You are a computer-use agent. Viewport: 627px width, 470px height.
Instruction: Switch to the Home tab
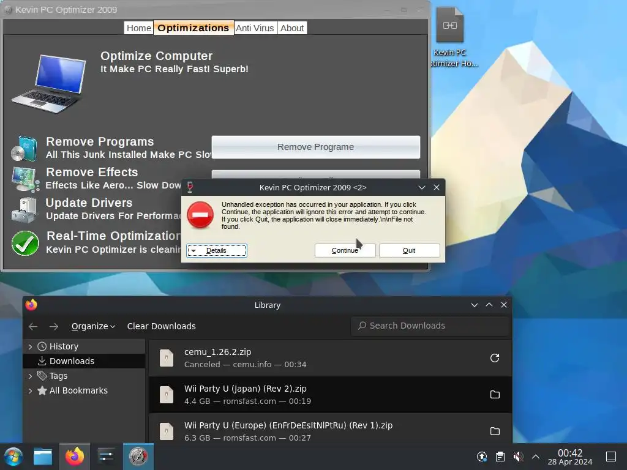tap(139, 28)
